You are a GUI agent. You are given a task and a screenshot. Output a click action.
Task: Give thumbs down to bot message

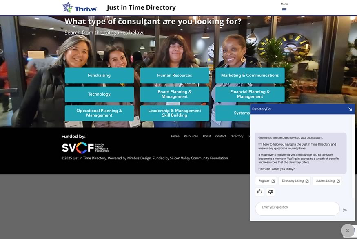(x=271, y=192)
